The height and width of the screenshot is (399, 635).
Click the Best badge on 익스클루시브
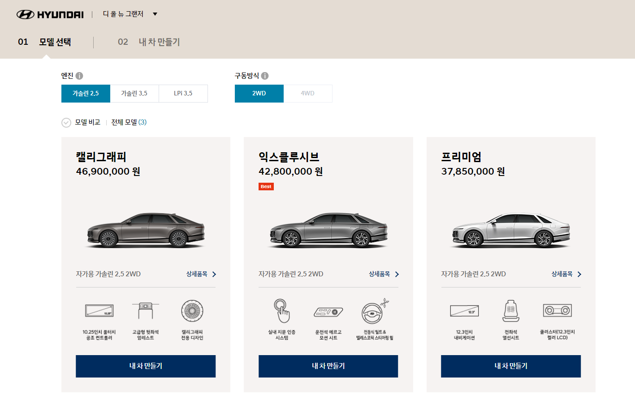[x=266, y=187]
